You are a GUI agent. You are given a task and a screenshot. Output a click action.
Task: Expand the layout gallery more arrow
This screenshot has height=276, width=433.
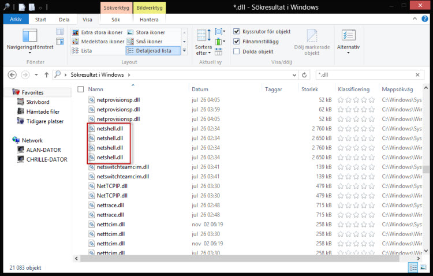(184, 51)
